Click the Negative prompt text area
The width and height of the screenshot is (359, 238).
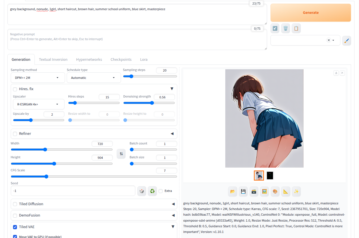point(137,40)
